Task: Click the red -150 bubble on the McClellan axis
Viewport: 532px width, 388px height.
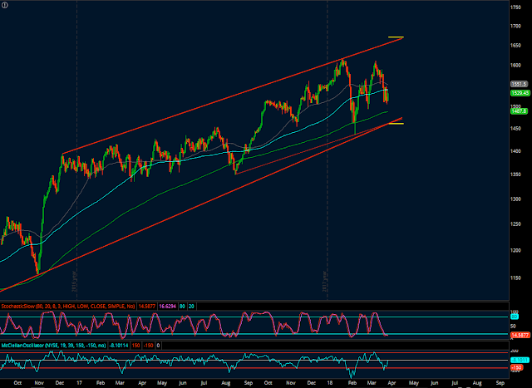Action: tap(516, 368)
